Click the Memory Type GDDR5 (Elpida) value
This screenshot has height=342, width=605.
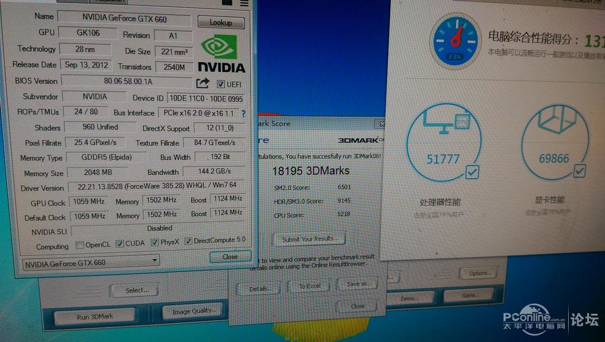click(x=106, y=157)
